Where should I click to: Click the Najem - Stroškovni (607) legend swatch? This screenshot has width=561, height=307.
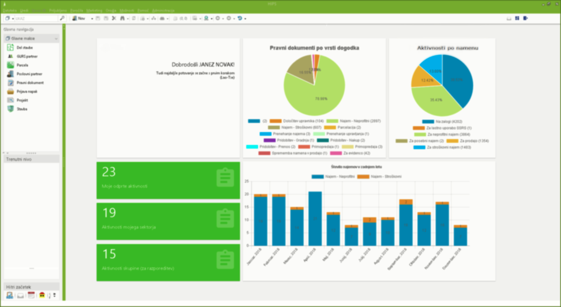(274, 127)
